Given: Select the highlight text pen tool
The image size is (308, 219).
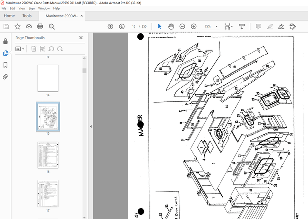Looking at the screenshot, I should point(270,26).
